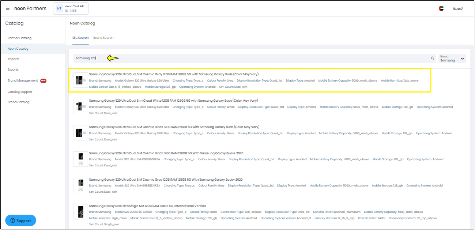Open Catalog Support in the sidebar
Screen dimensions: 475x230
(x=20, y=92)
